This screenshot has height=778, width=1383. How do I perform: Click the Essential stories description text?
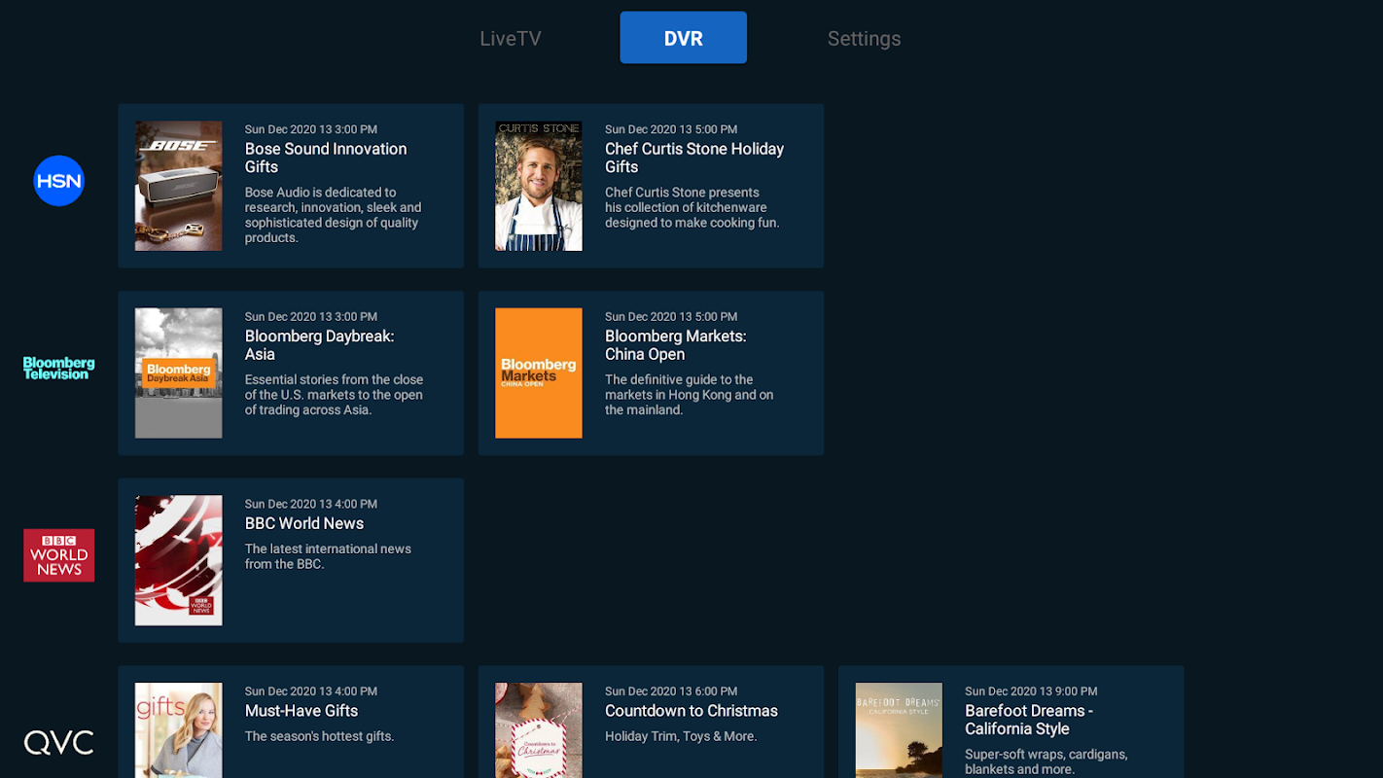[334, 395]
